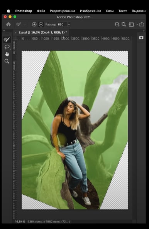Collapse the left tools panel arrows

click(4, 31)
